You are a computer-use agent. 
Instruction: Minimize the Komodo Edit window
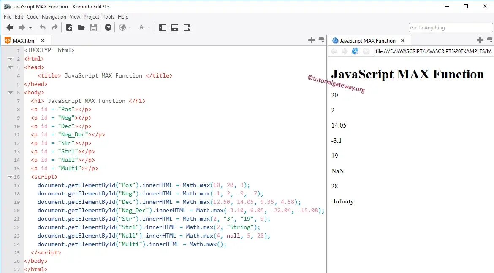click(446, 6)
